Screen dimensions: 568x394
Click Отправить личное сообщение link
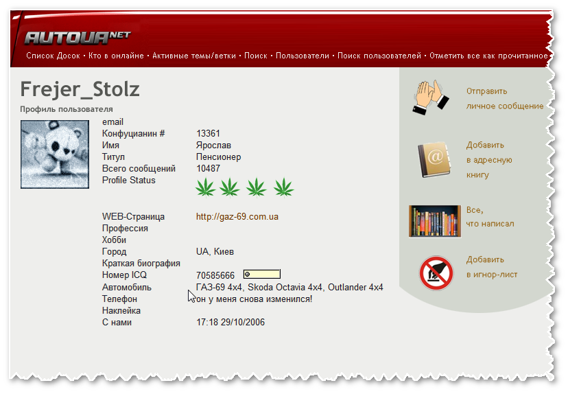504,99
